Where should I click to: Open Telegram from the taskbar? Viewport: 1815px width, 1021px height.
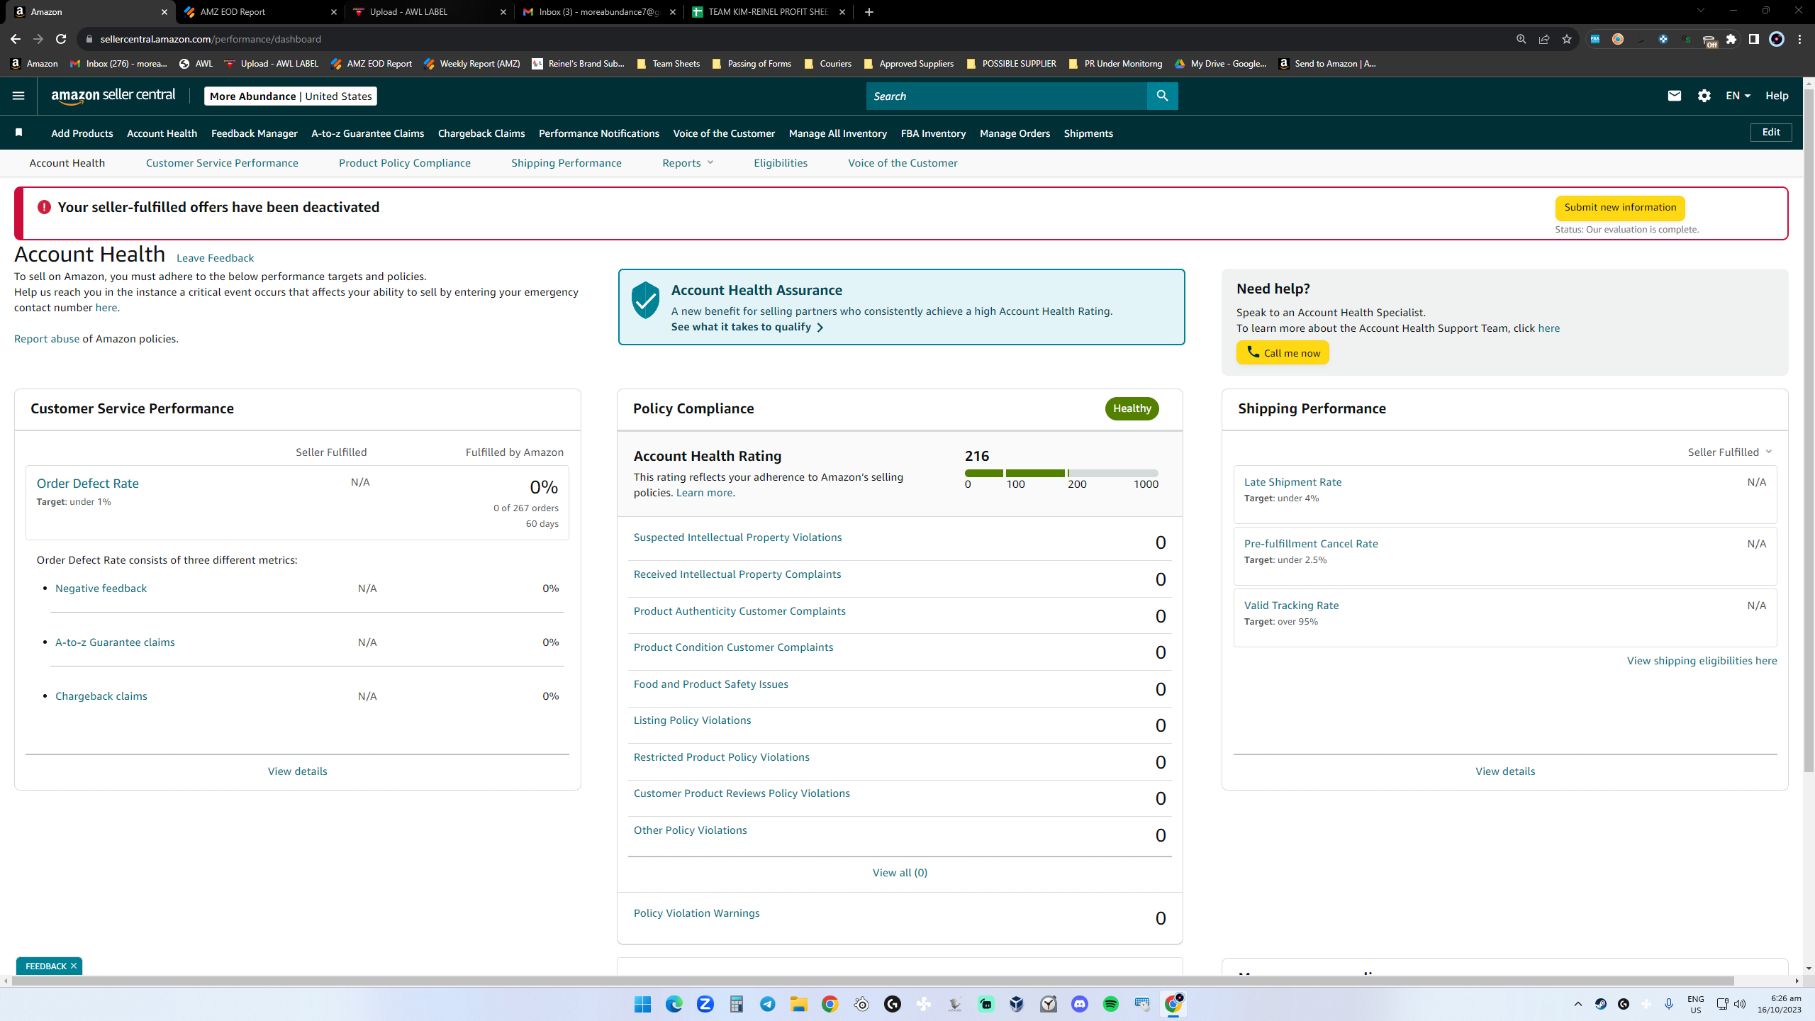pos(768,1004)
